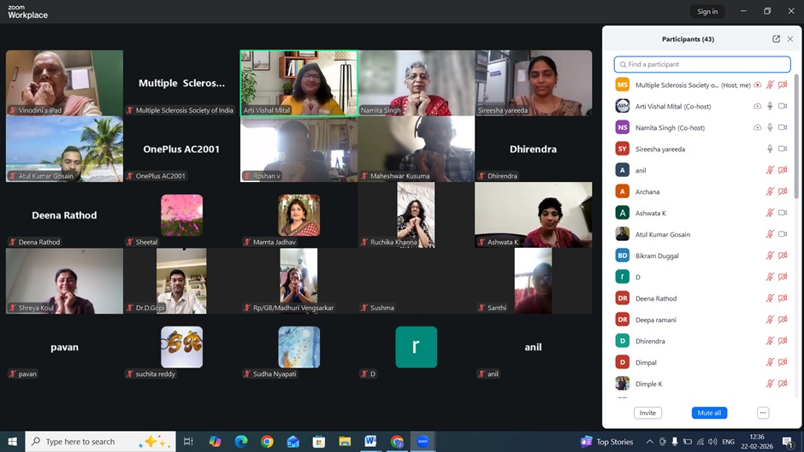Screen dimensions: 804x452
Task: Click Ashwata K's video camera icon
Action: click(783, 213)
